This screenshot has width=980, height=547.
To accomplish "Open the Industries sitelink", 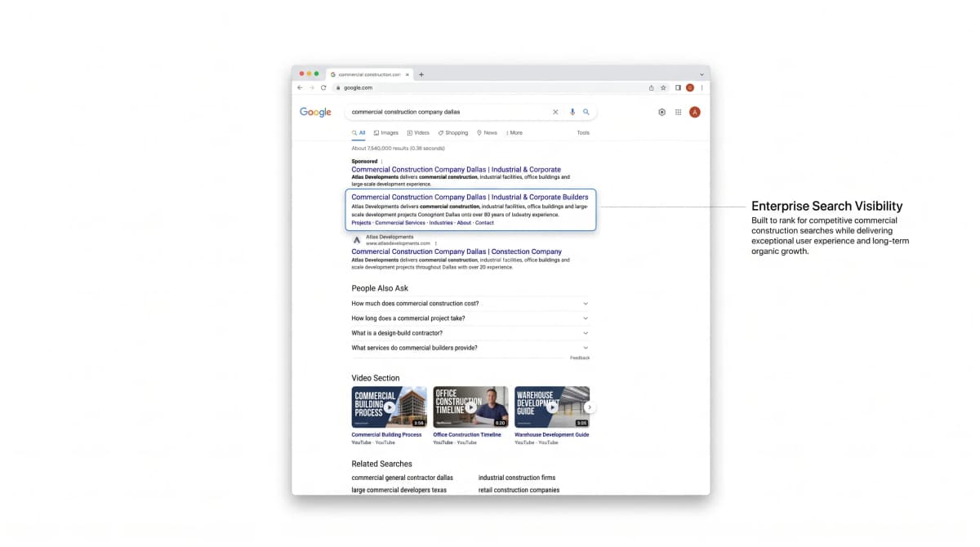I will coord(441,223).
